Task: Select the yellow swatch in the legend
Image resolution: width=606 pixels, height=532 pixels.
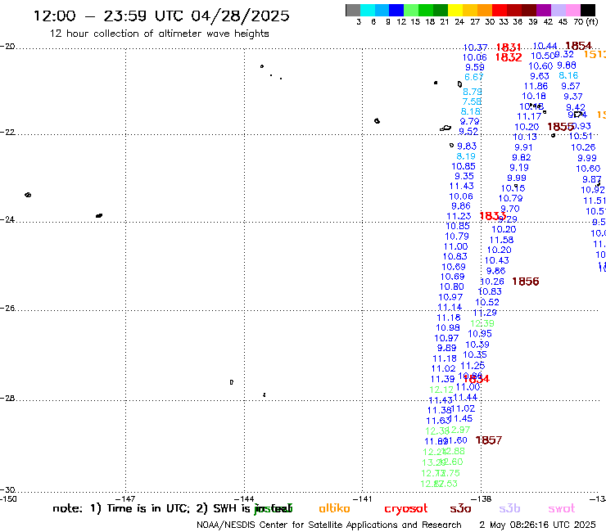Action: click(x=455, y=10)
